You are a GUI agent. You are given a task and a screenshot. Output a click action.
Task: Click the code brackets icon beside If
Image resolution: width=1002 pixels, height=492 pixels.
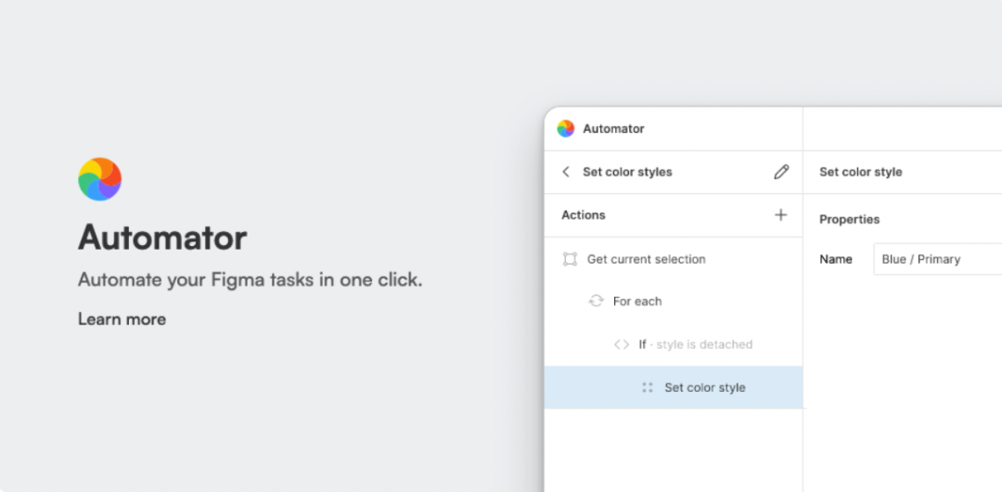pos(622,344)
